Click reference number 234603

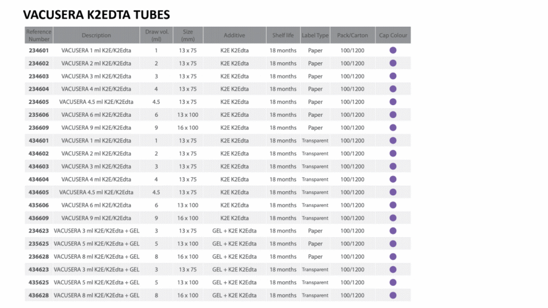39,76
